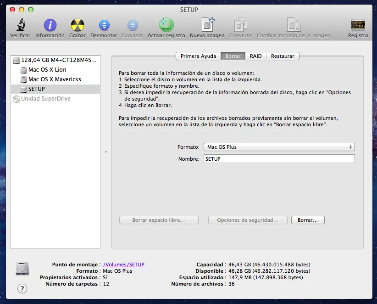Click the sidebar splitter handle dot
Viewport: 377px width, 304px height.
pyautogui.click(x=106, y=152)
